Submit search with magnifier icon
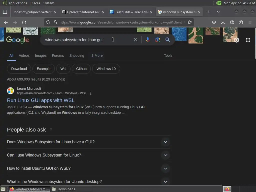The width and height of the screenshot is (256, 192). coord(167,40)
